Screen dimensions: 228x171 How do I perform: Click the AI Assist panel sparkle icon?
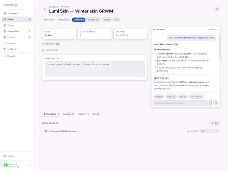(x=155, y=30)
